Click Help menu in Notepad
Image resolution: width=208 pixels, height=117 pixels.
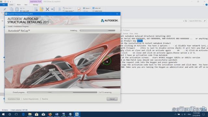point(136,33)
